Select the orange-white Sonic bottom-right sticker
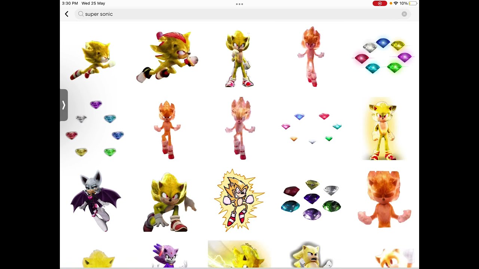479x269 pixels. point(395,258)
